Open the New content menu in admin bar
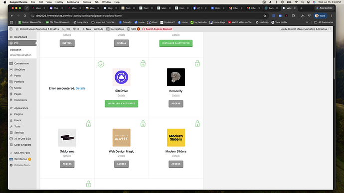 pyautogui.click(x=86, y=29)
